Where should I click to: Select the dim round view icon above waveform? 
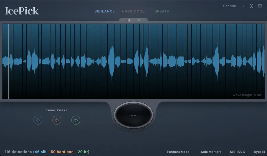tap(139, 20)
